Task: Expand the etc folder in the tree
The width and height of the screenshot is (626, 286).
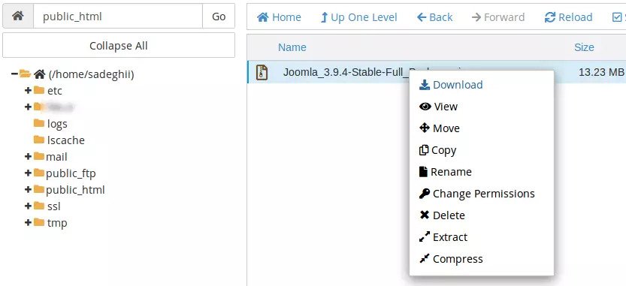Action: pos(28,91)
